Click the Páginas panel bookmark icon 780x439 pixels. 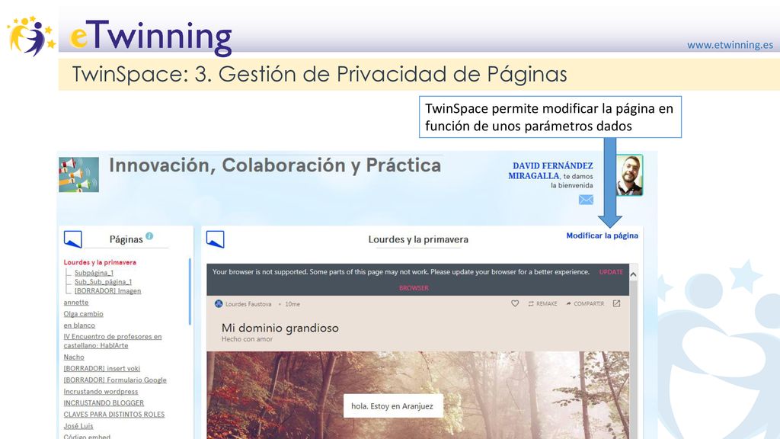tap(72, 239)
